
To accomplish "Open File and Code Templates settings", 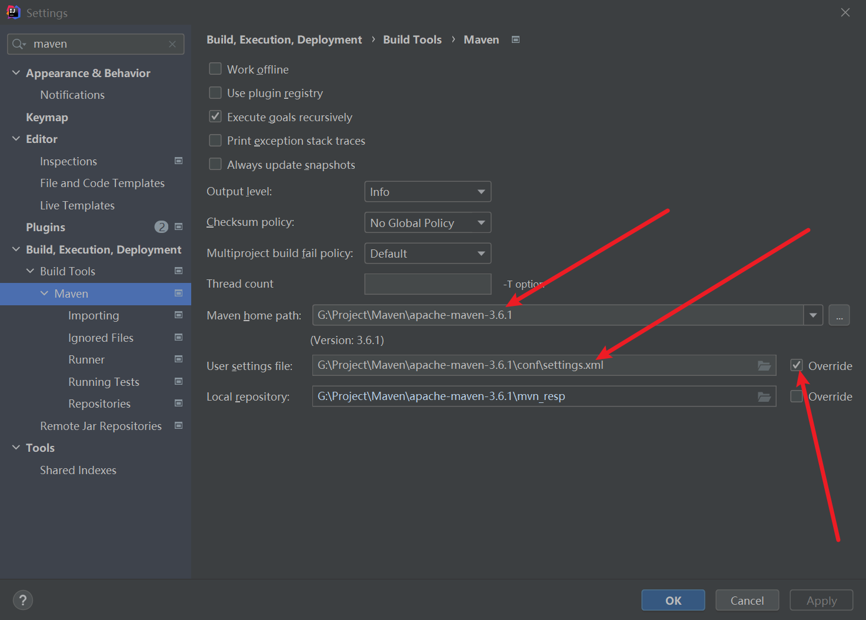I will pos(102,183).
